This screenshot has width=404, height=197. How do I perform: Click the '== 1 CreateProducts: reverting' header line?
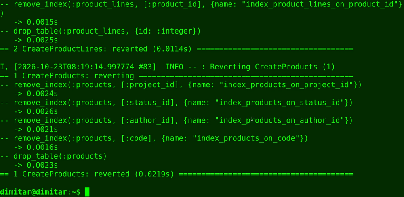click(x=177, y=76)
